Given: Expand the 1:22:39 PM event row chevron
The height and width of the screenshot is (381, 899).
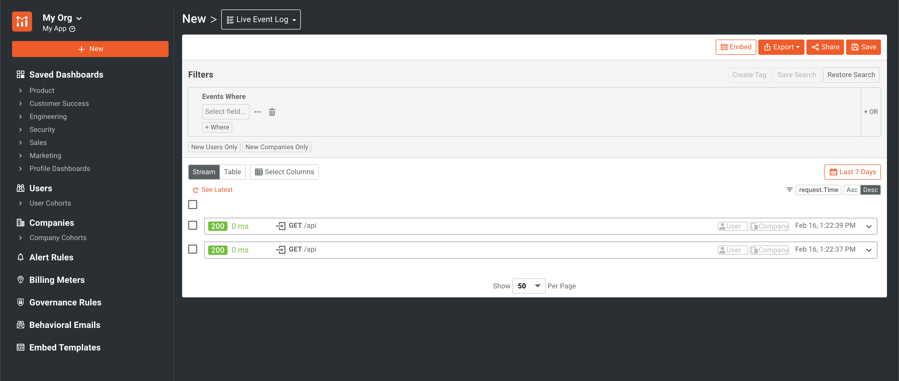Looking at the screenshot, I should click(869, 226).
